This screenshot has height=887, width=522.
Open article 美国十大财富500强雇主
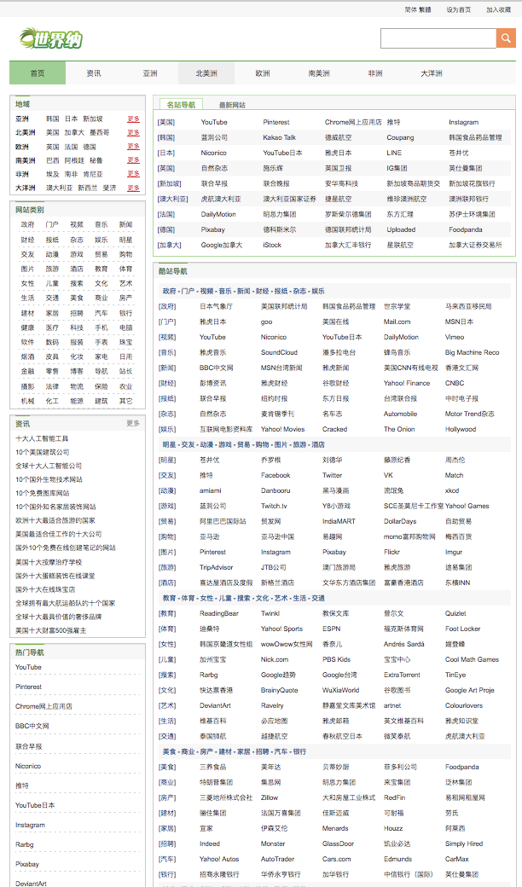(x=51, y=630)
